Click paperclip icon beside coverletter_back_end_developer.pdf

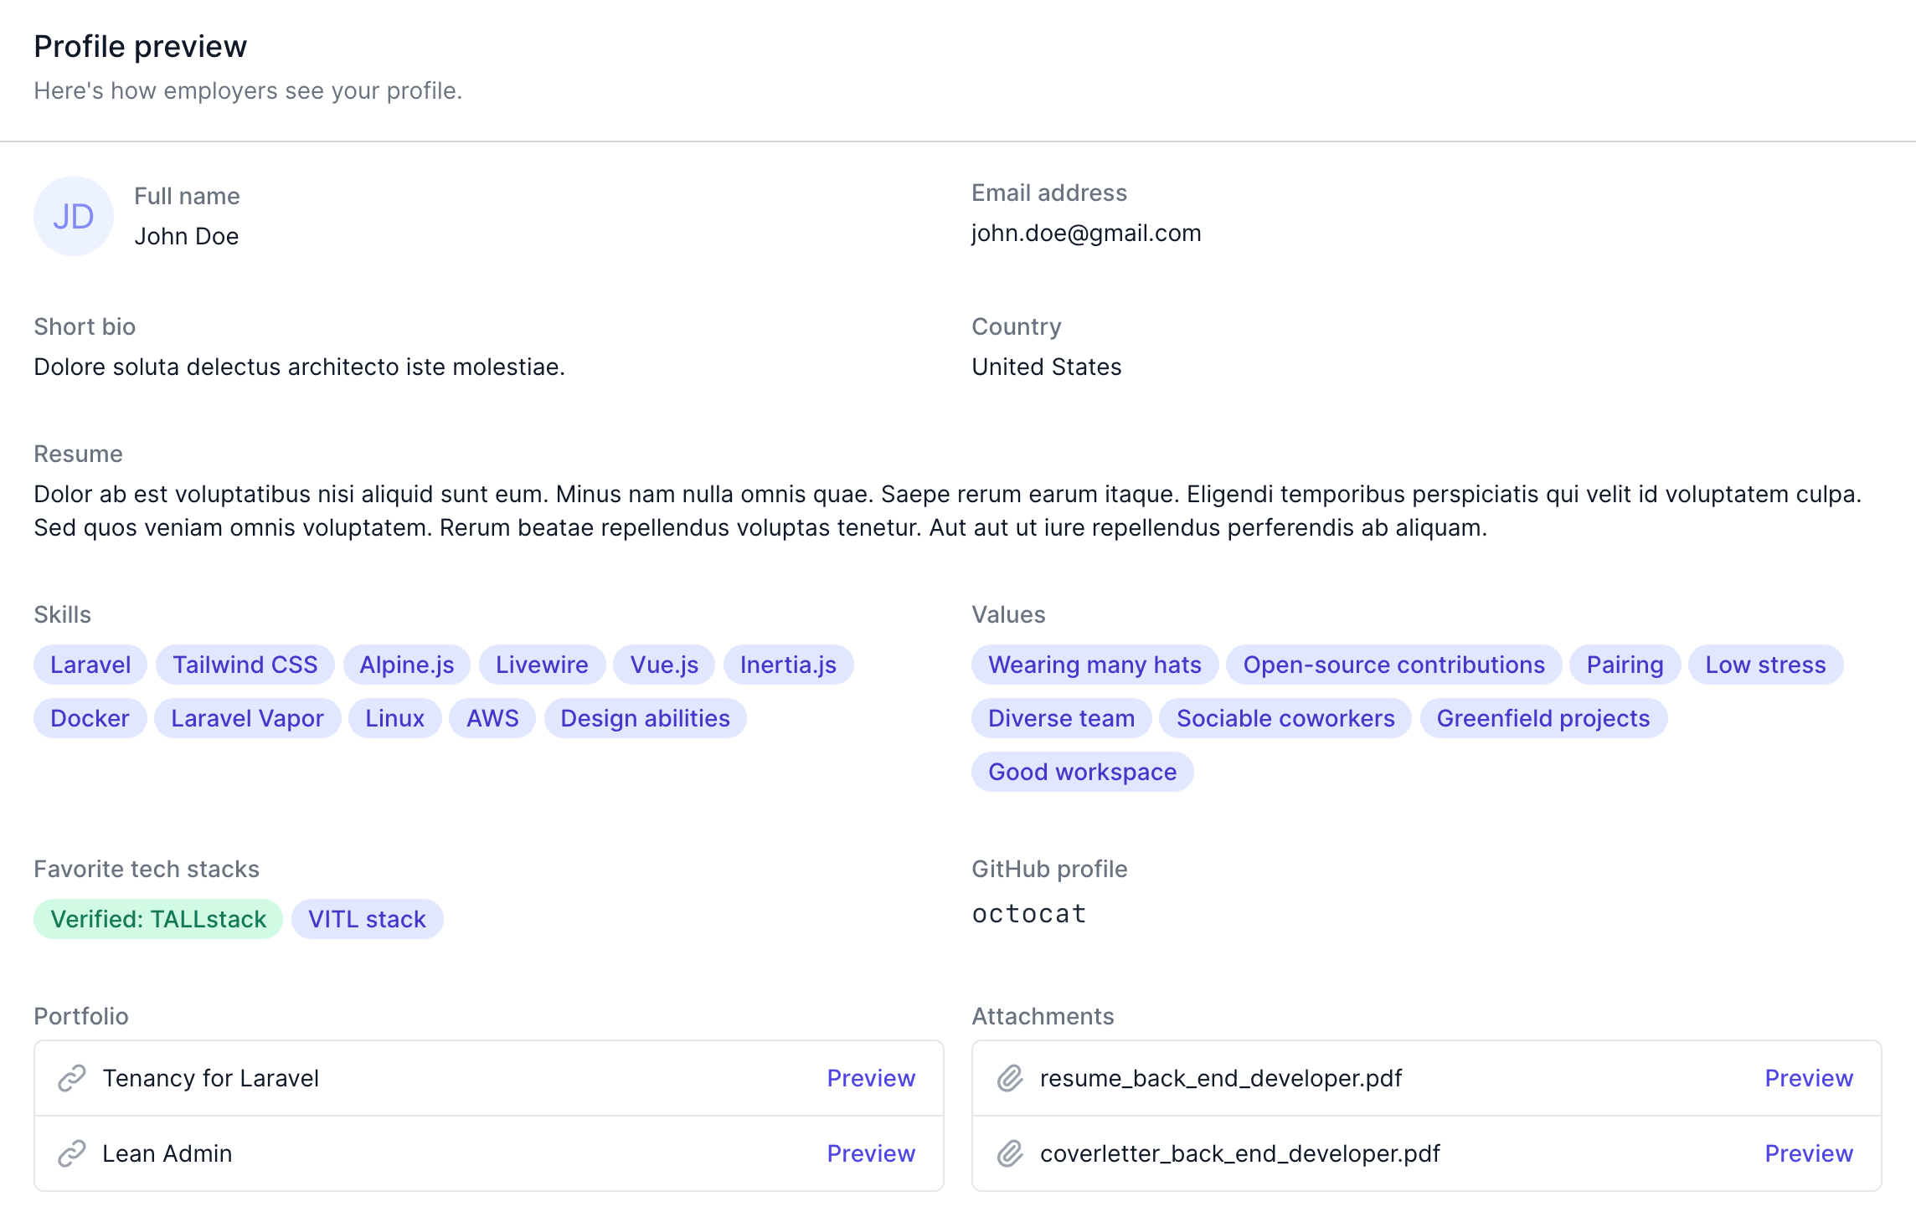pyautogui.click(x=1010, y=1153)
